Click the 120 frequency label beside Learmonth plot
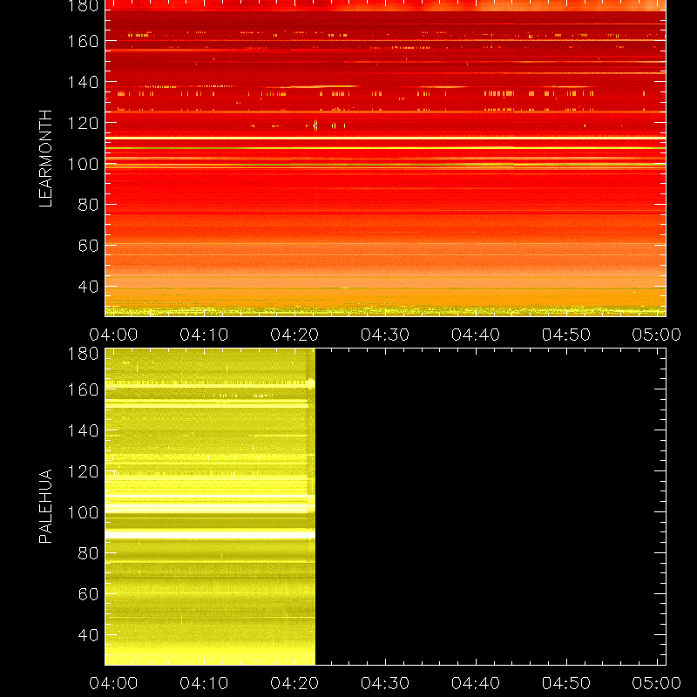Viewport: 697px width, 697px height. click(83, 123)
